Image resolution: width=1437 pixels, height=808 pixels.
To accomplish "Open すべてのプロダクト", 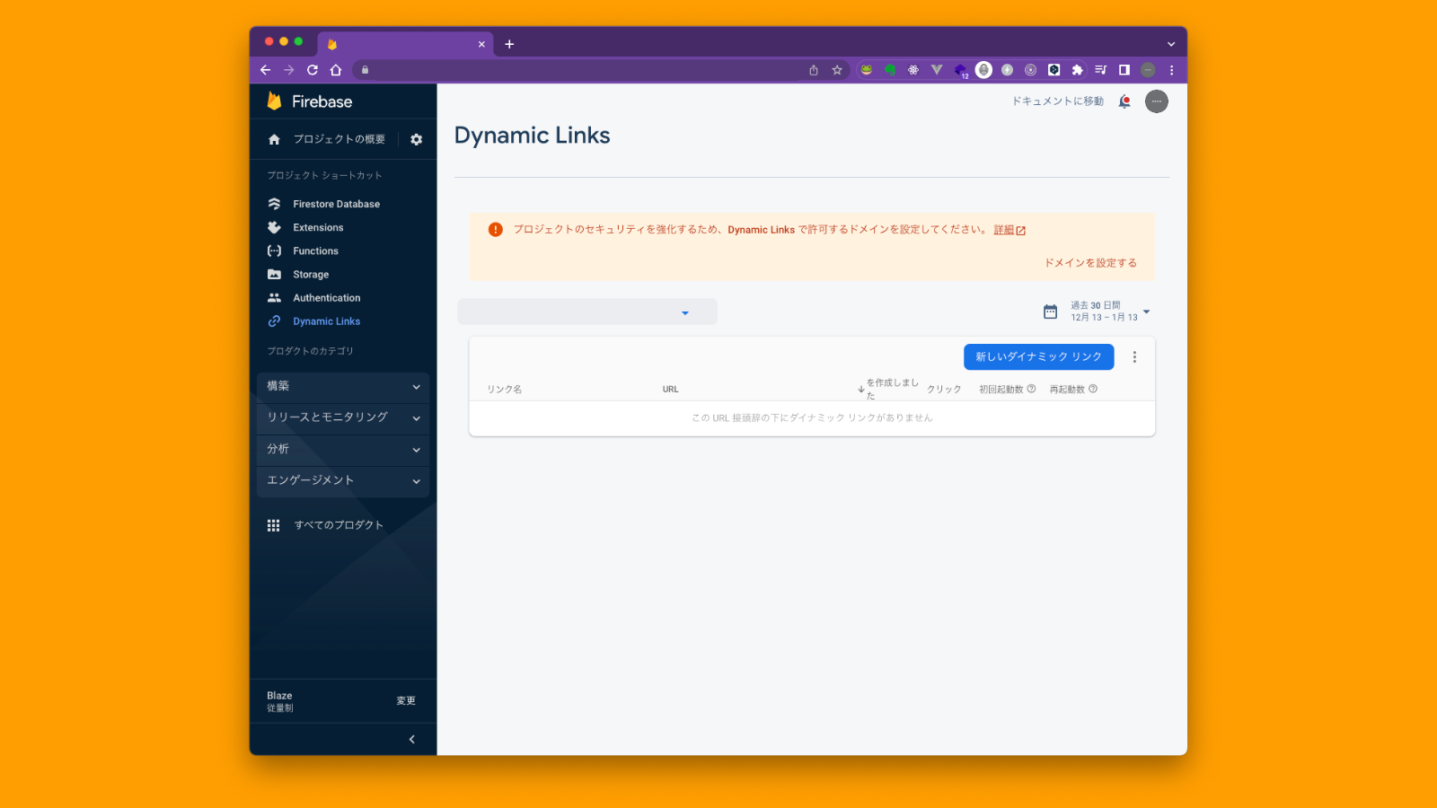I will tap(339, 525).
